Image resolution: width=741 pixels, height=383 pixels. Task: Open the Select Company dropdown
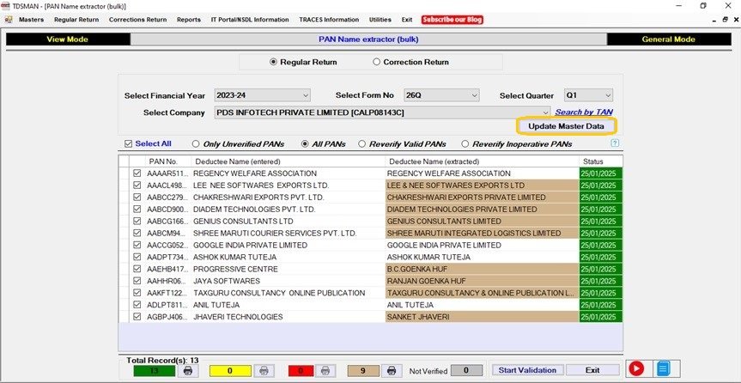click(382, 112)
